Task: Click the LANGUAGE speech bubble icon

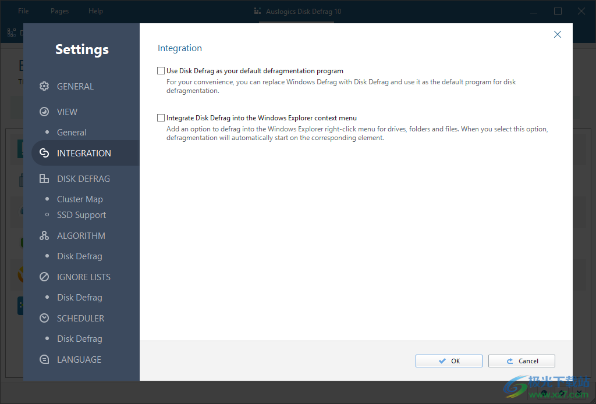Action: [44, 359]
